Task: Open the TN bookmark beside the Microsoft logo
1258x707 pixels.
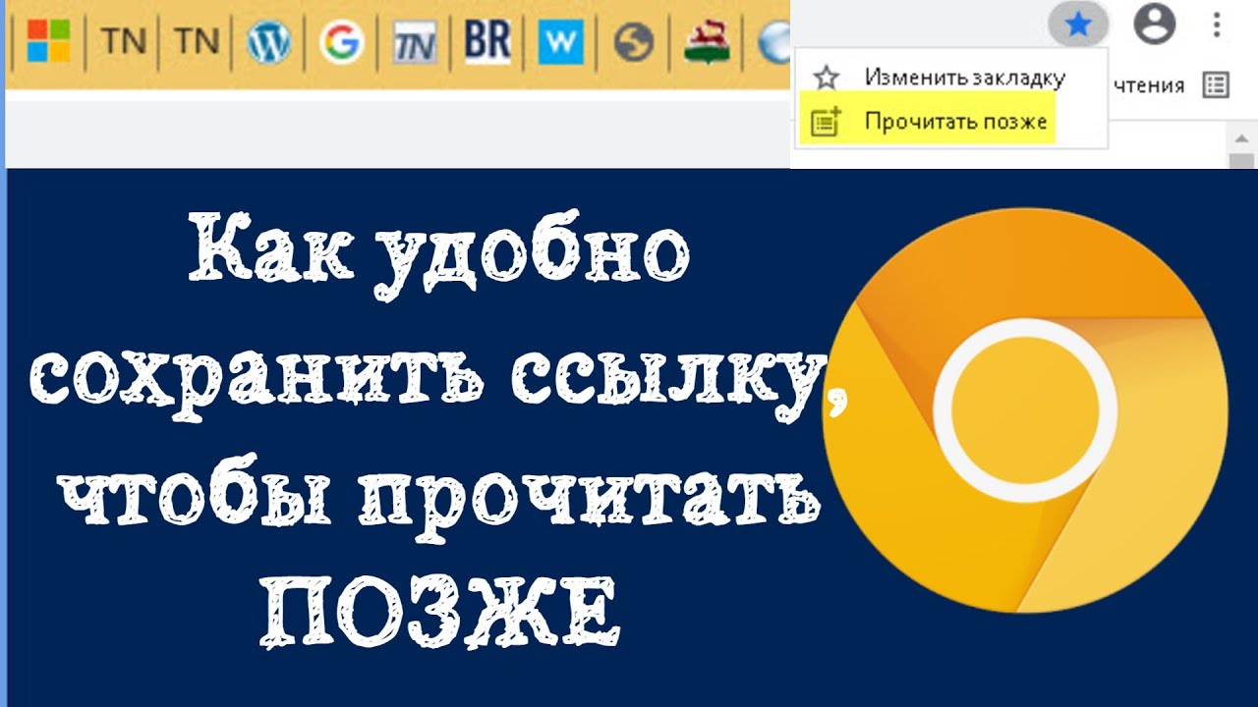Action: pos(123,41)
